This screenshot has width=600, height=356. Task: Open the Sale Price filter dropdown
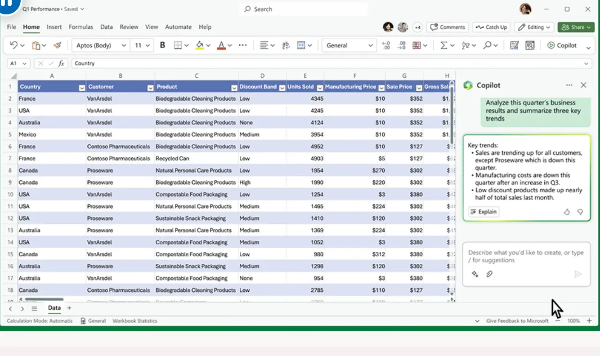(419, 88)
